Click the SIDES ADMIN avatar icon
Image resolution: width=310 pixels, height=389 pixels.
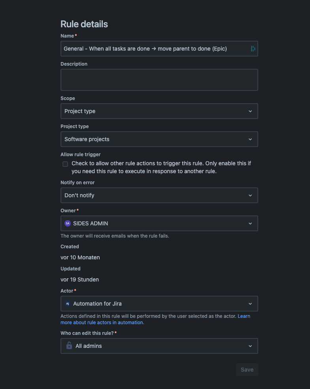tap(67, 223)
